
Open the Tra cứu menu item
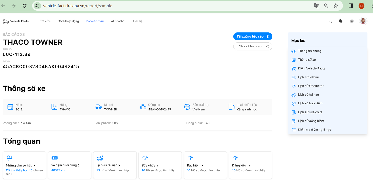tap(45, 21)
